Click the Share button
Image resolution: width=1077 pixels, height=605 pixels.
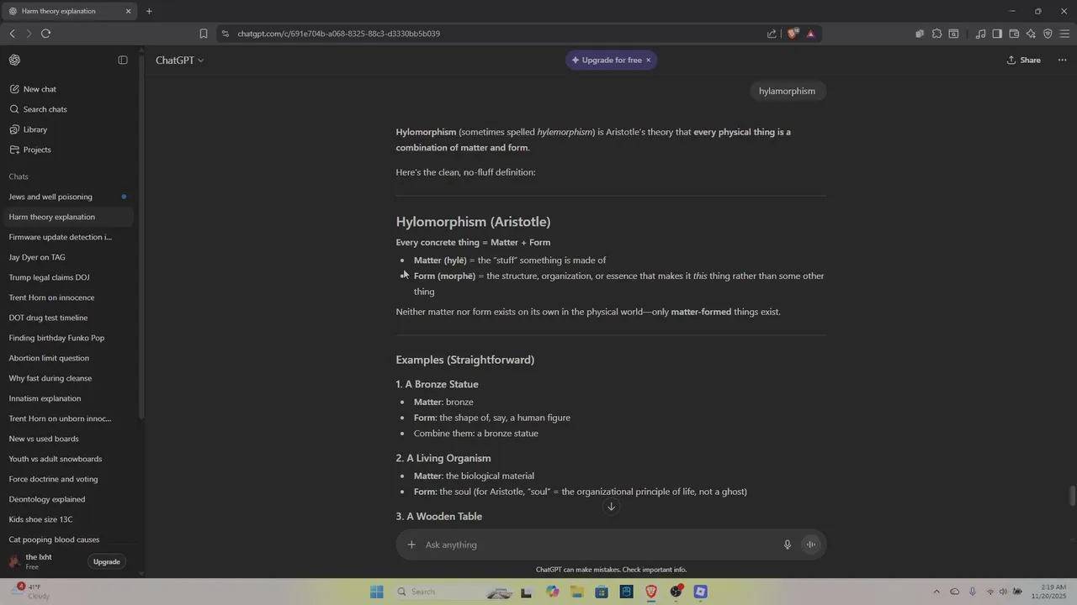point(1024,60)
